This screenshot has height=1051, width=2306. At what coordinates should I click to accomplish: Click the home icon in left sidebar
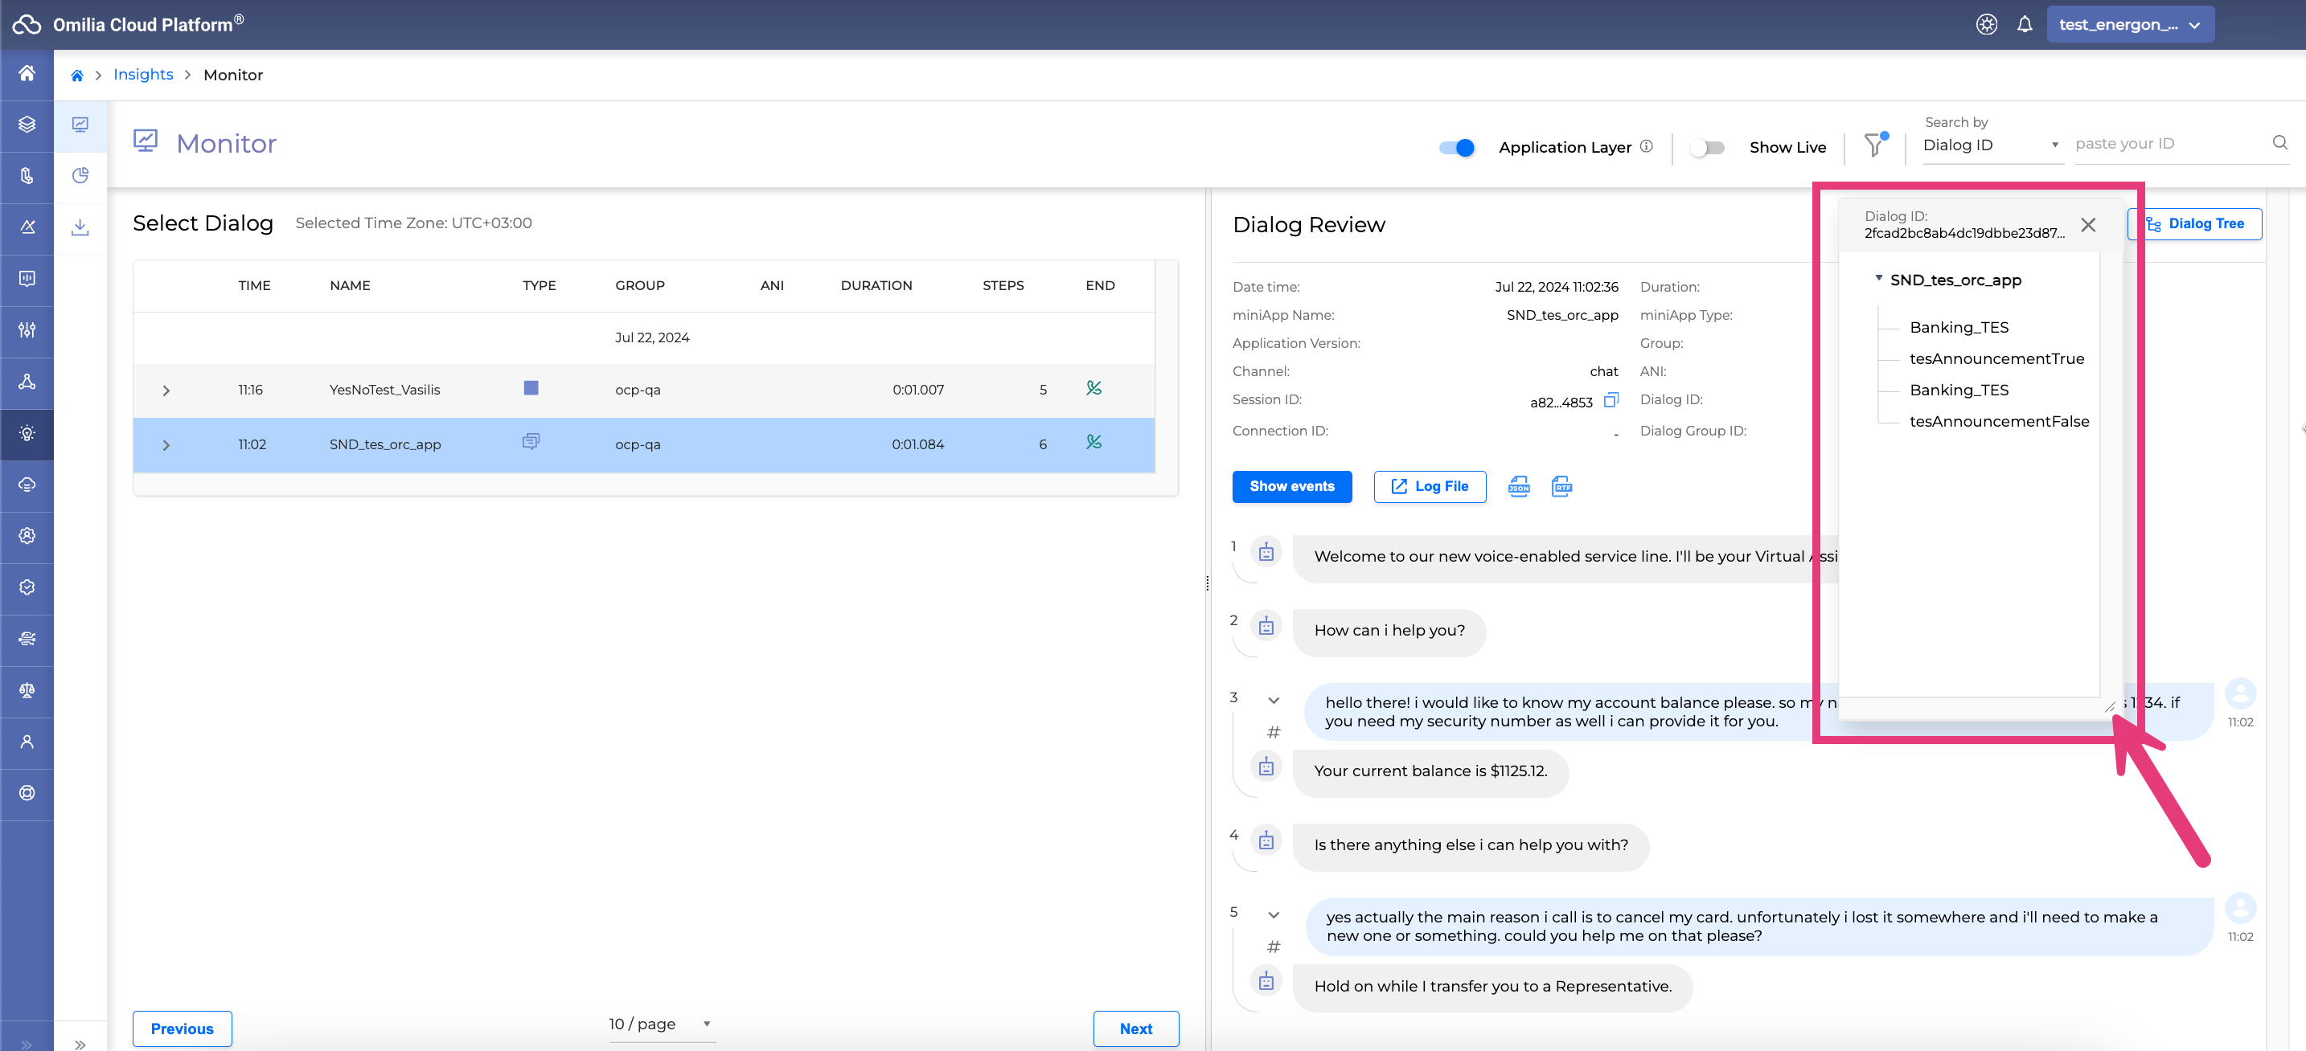click(27, 73)
